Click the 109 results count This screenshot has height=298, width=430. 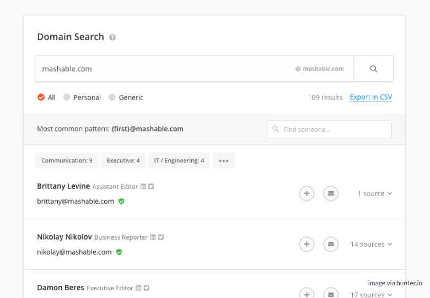[x=325, y=97]
